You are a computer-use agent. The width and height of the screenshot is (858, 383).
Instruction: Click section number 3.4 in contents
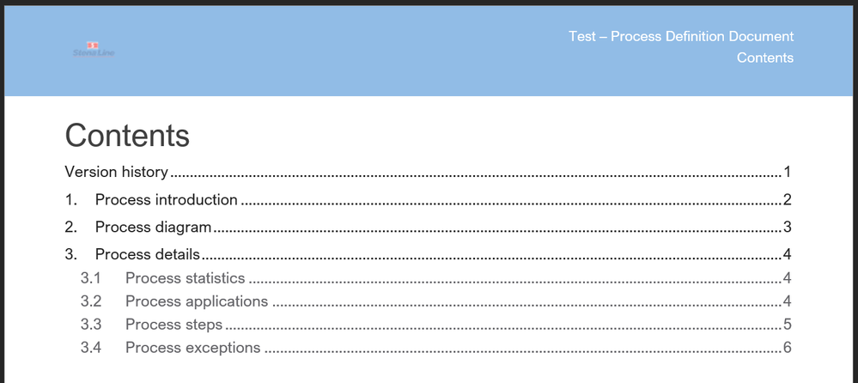point(91,348)
